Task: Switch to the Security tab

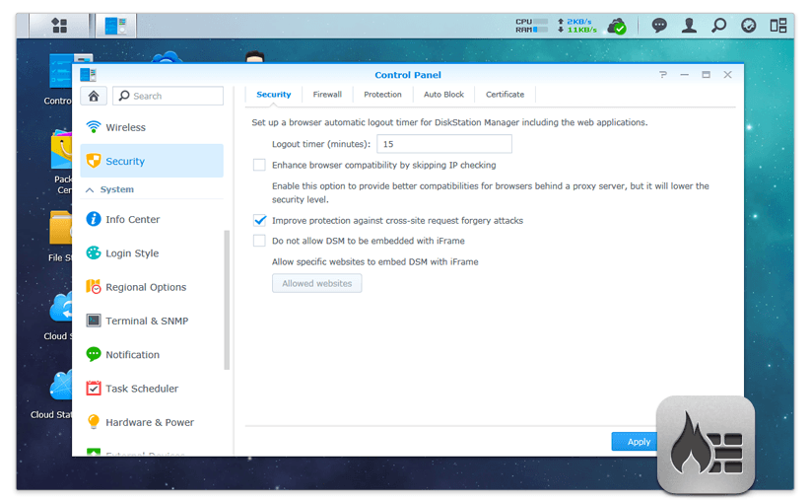Action: pyautogui.click(x=274, y=95)
